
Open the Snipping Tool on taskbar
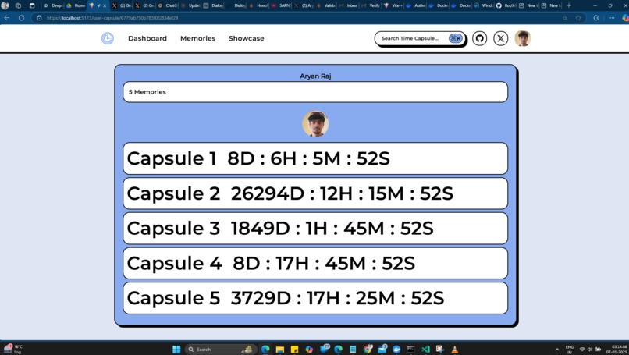pyautogui.click(x=439, y=349)
